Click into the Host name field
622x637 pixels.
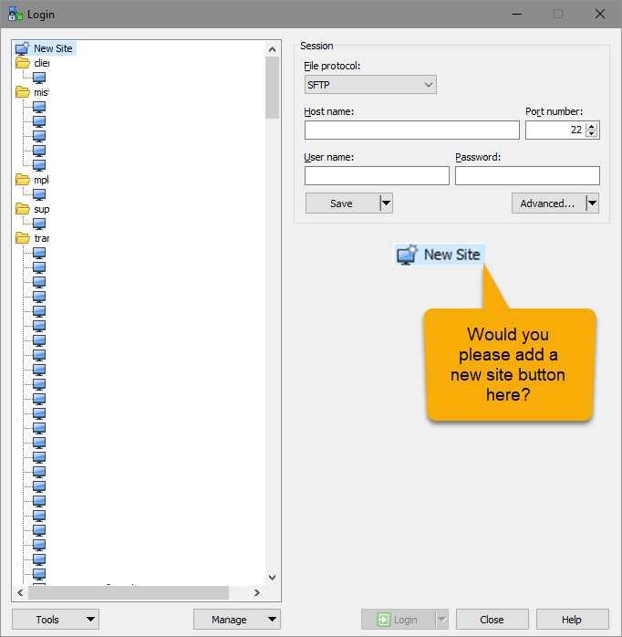tap(411, 131)
